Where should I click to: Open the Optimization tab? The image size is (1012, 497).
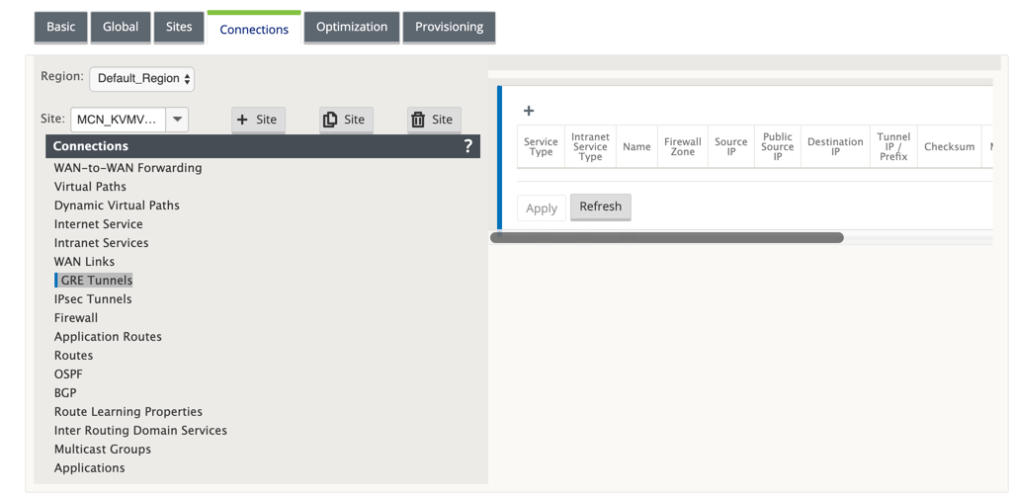[x=352, y=27]
